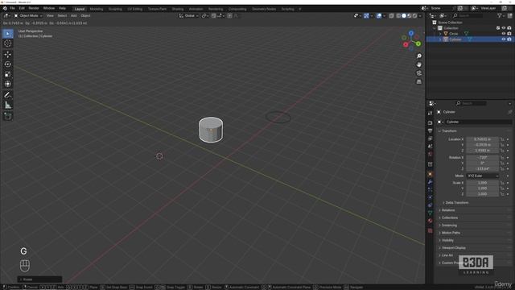The height and width of the screenshot is (290, 515).
Task: Choose the Rotate tool
Action: pos(8,64)
